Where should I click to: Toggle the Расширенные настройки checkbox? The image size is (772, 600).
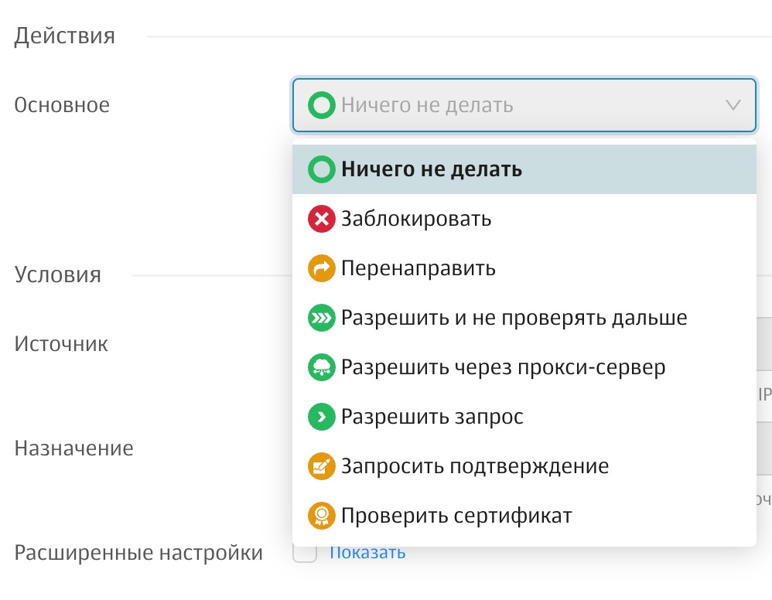(x=305, y=554)
